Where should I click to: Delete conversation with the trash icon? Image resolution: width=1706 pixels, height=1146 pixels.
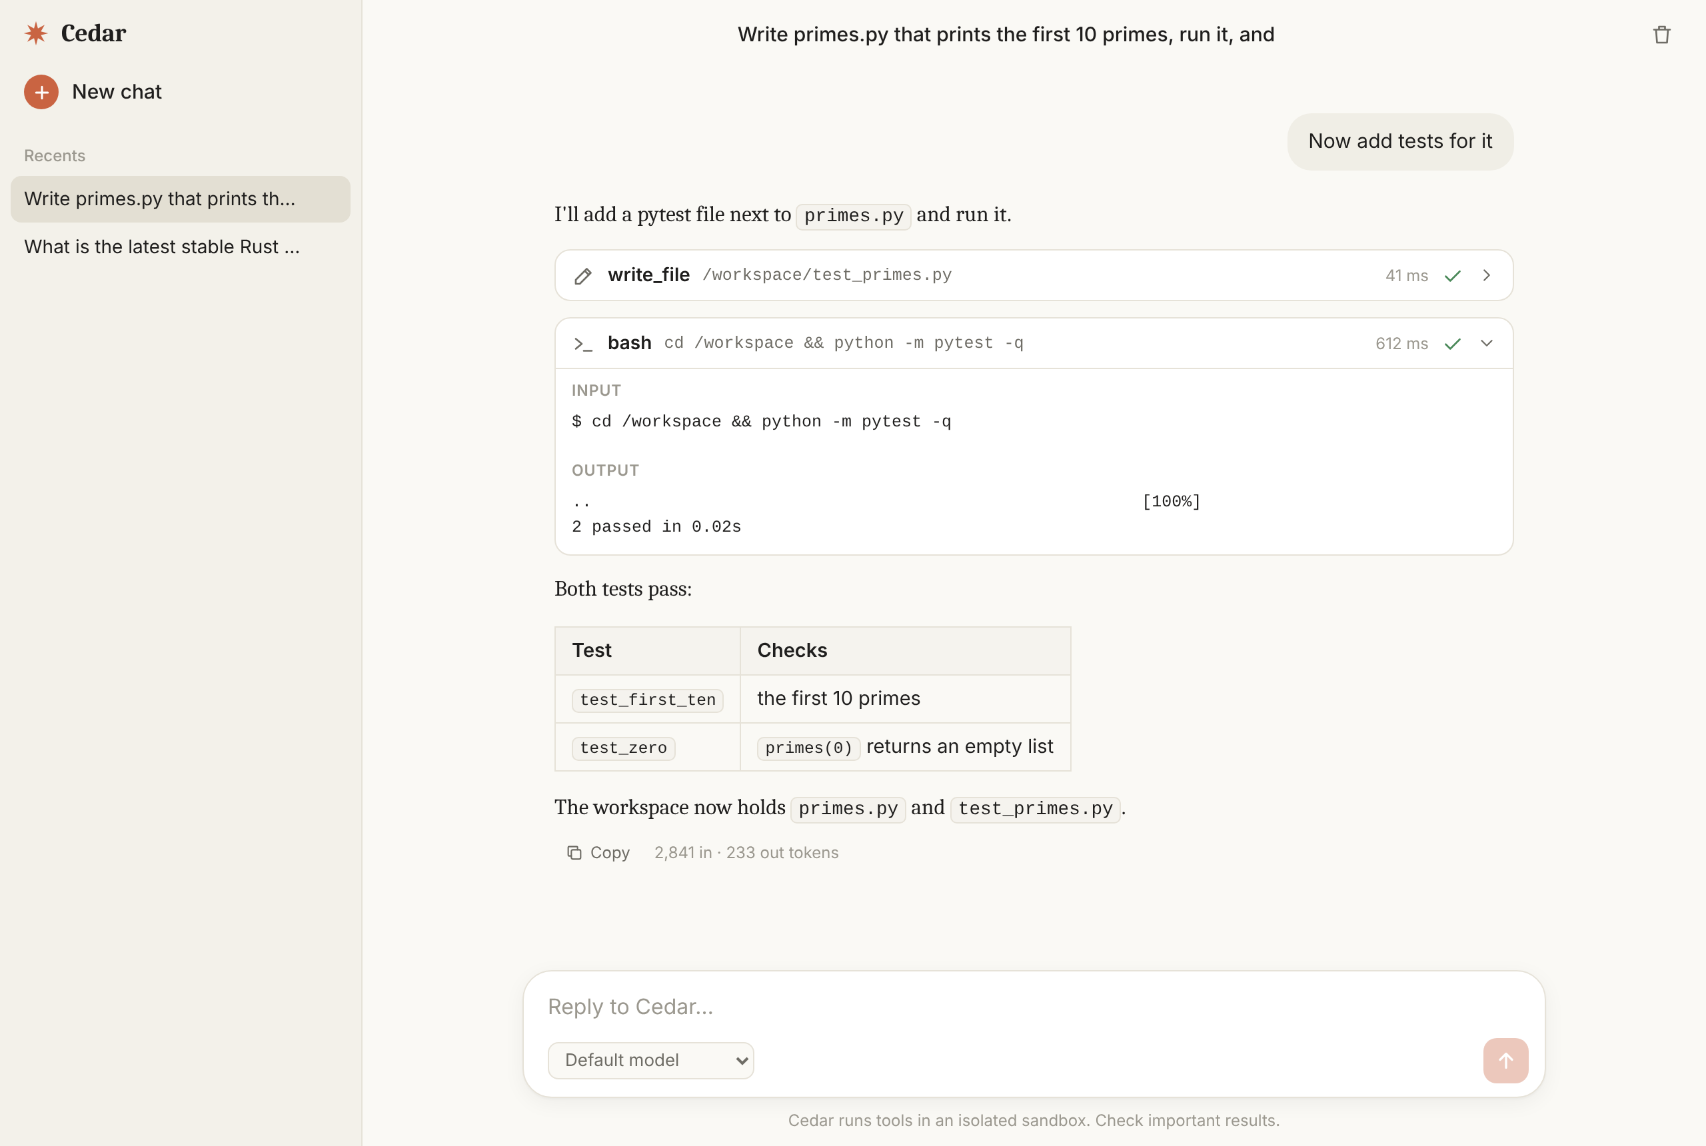point(1661,35)
